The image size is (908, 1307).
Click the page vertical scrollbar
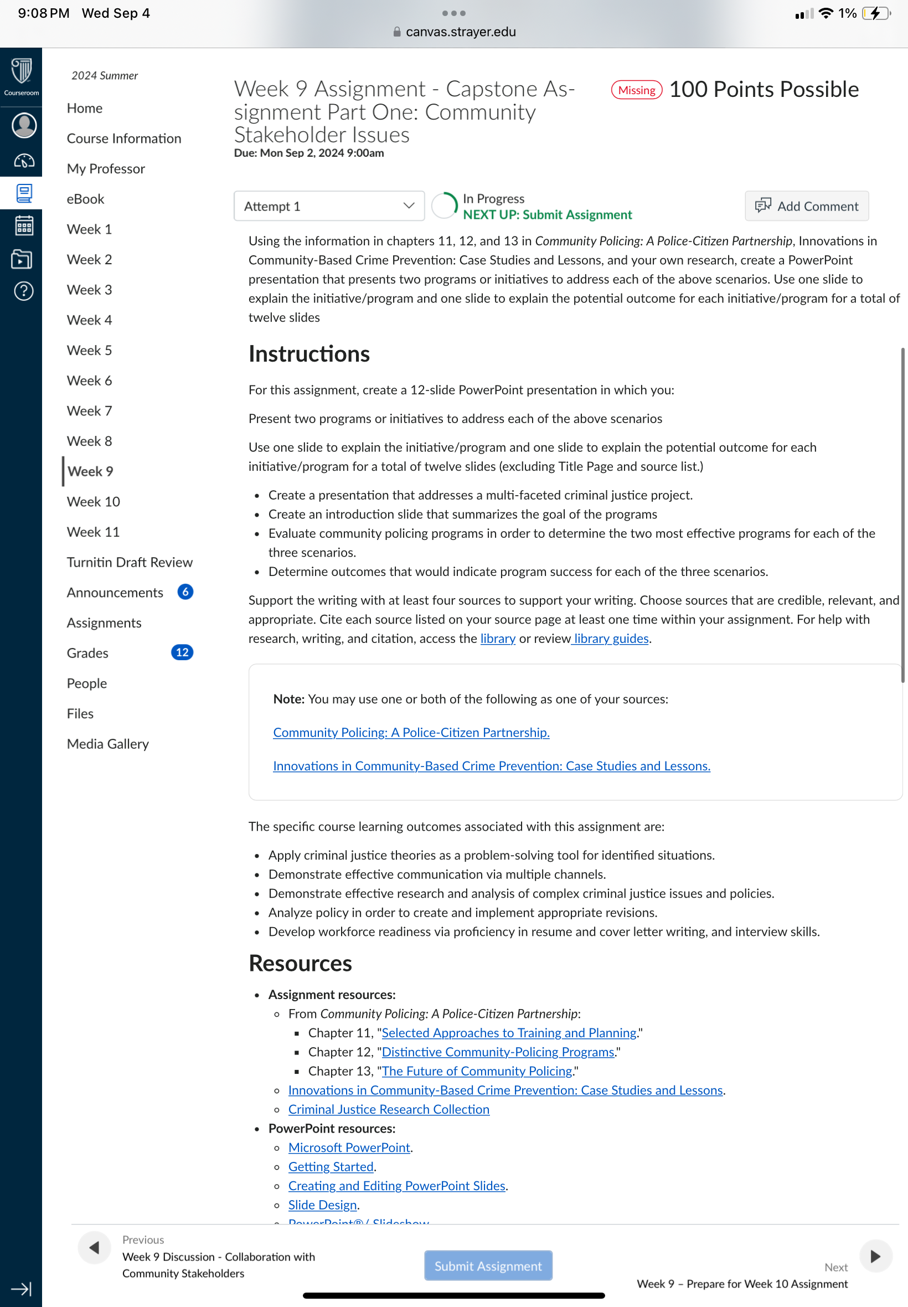coord(902,515)
